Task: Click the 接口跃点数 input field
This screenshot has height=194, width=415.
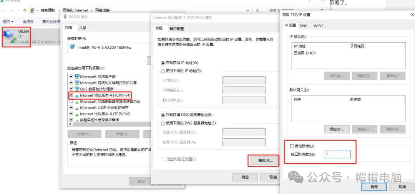Action: pyautogui.click(x=337, y=154)
